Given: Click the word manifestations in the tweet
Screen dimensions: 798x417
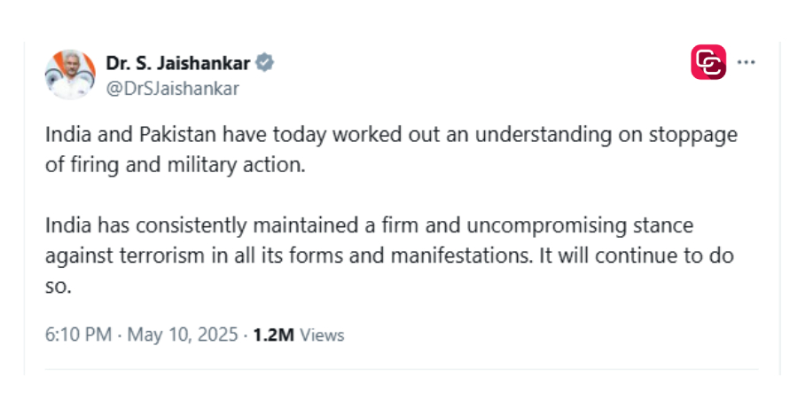Looking at the screenshot, I should tap(461, 256).
